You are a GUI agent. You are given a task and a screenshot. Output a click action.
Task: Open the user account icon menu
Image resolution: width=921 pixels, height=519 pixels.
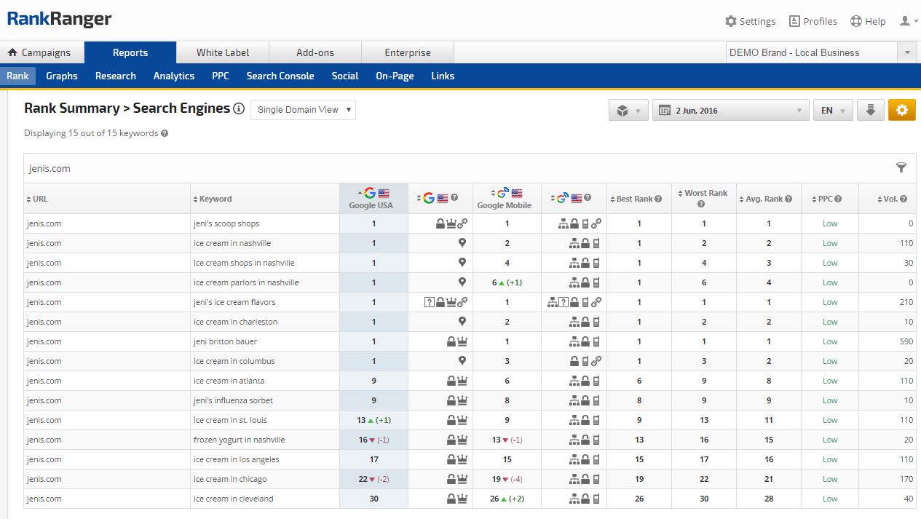pos(908,21)
